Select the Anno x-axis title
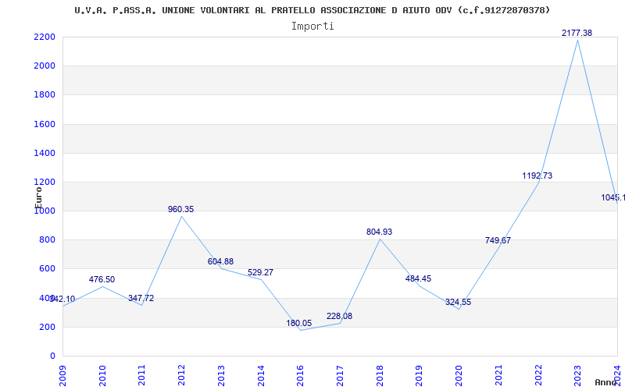This screenshot has width=625, height=390. (x=606, y=382)
